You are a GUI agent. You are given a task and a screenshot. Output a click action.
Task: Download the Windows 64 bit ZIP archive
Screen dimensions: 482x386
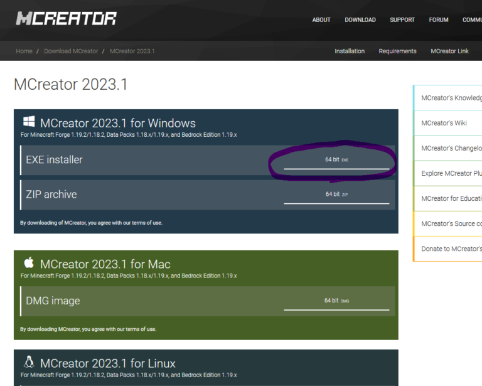[336, 195]
